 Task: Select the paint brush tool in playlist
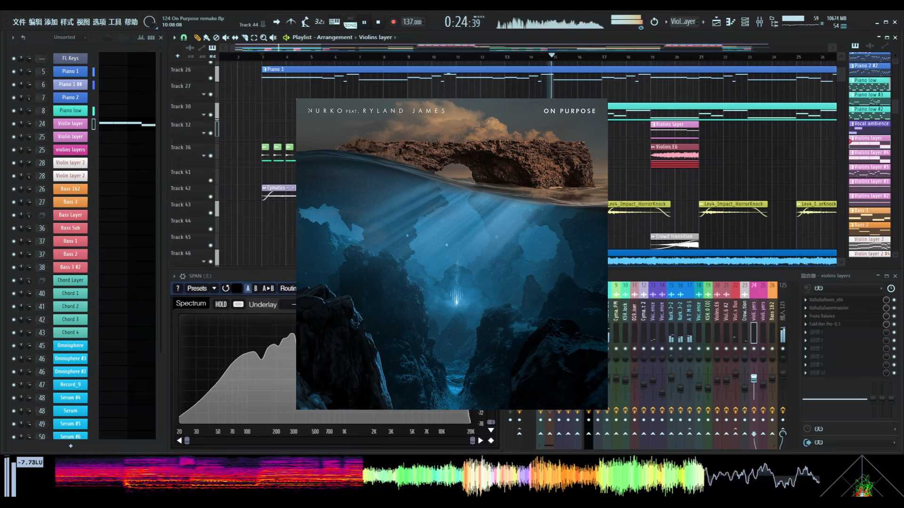206,38
